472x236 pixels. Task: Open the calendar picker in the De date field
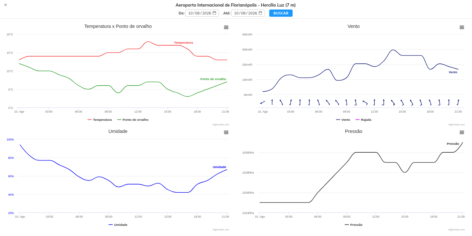[x=214, y=13]
